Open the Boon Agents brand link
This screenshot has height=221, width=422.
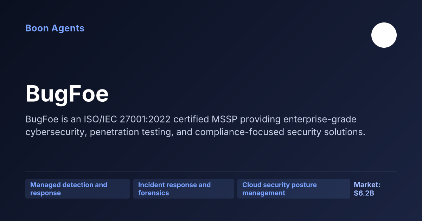[x=55, y=28]
